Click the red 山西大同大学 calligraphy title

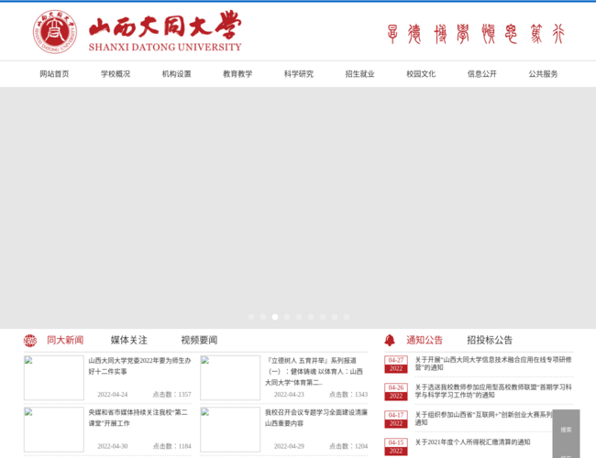pos(165,25)
